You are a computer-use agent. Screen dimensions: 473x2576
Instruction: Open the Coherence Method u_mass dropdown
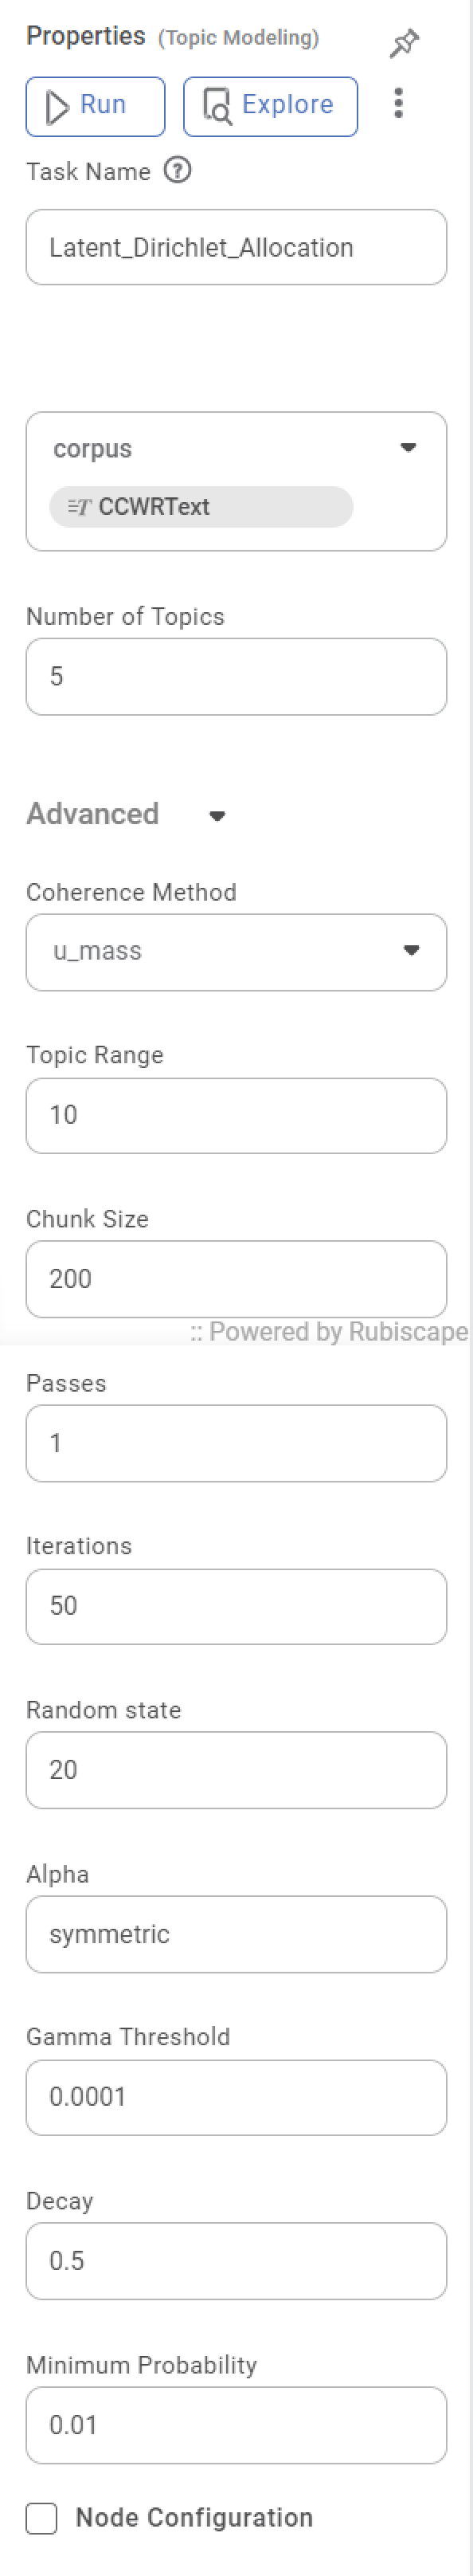point(236,952)
